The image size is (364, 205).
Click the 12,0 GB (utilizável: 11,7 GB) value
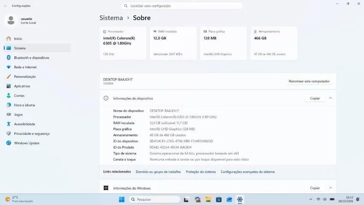(169, 123)
